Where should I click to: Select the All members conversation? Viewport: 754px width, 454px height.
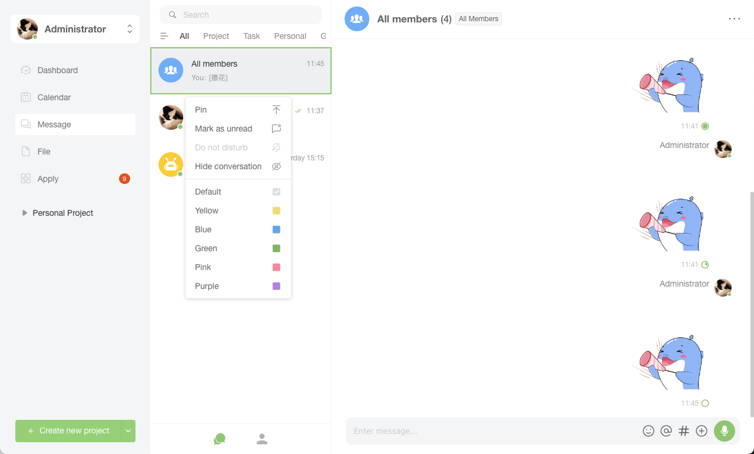[241, 71]
